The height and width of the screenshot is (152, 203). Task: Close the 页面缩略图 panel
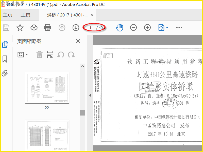78,41
